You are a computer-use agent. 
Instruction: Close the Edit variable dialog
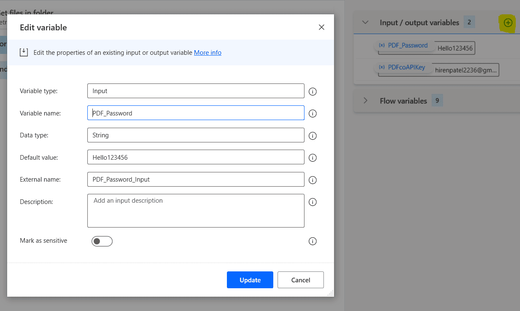(321, 27)
